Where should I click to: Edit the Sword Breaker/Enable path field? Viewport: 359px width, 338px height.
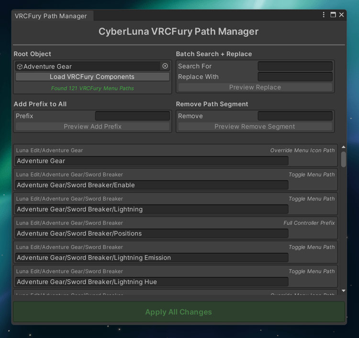pos(152,185)
